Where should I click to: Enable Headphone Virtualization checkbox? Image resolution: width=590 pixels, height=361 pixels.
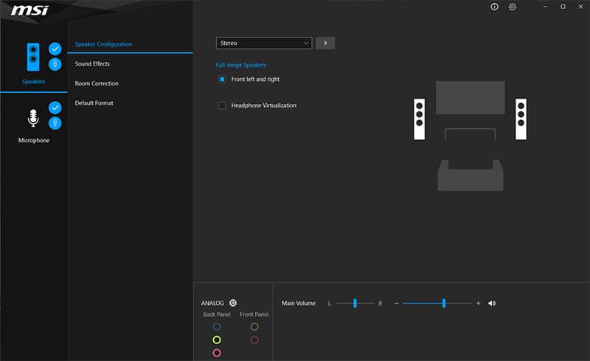coord(222,105)
